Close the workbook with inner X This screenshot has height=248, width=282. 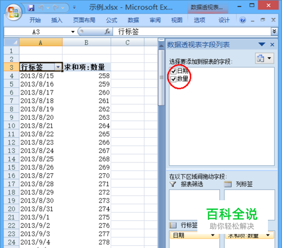point(274,20)
